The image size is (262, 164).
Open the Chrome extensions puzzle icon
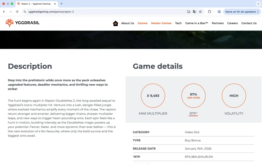210,12
